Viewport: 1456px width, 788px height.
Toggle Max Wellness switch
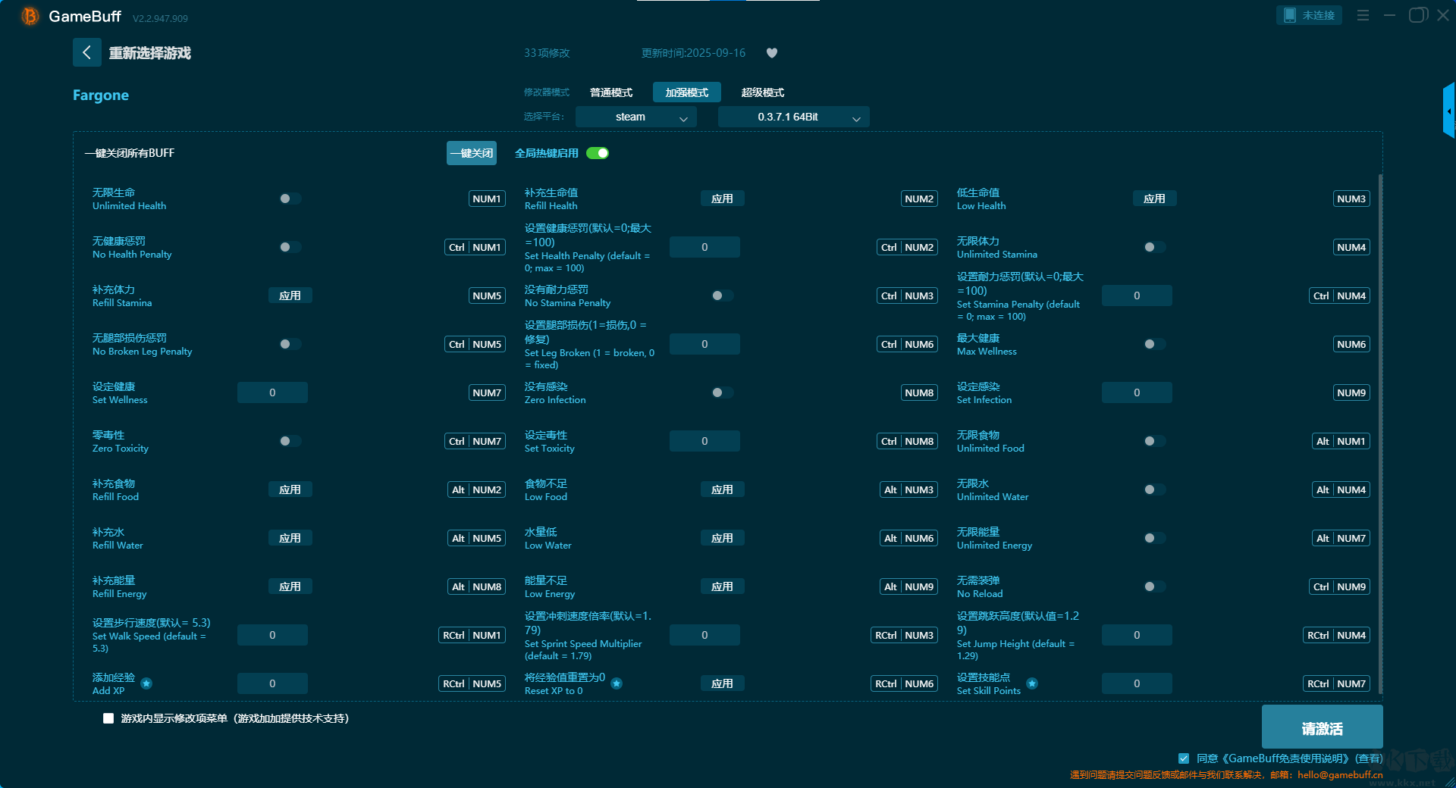1154,344
